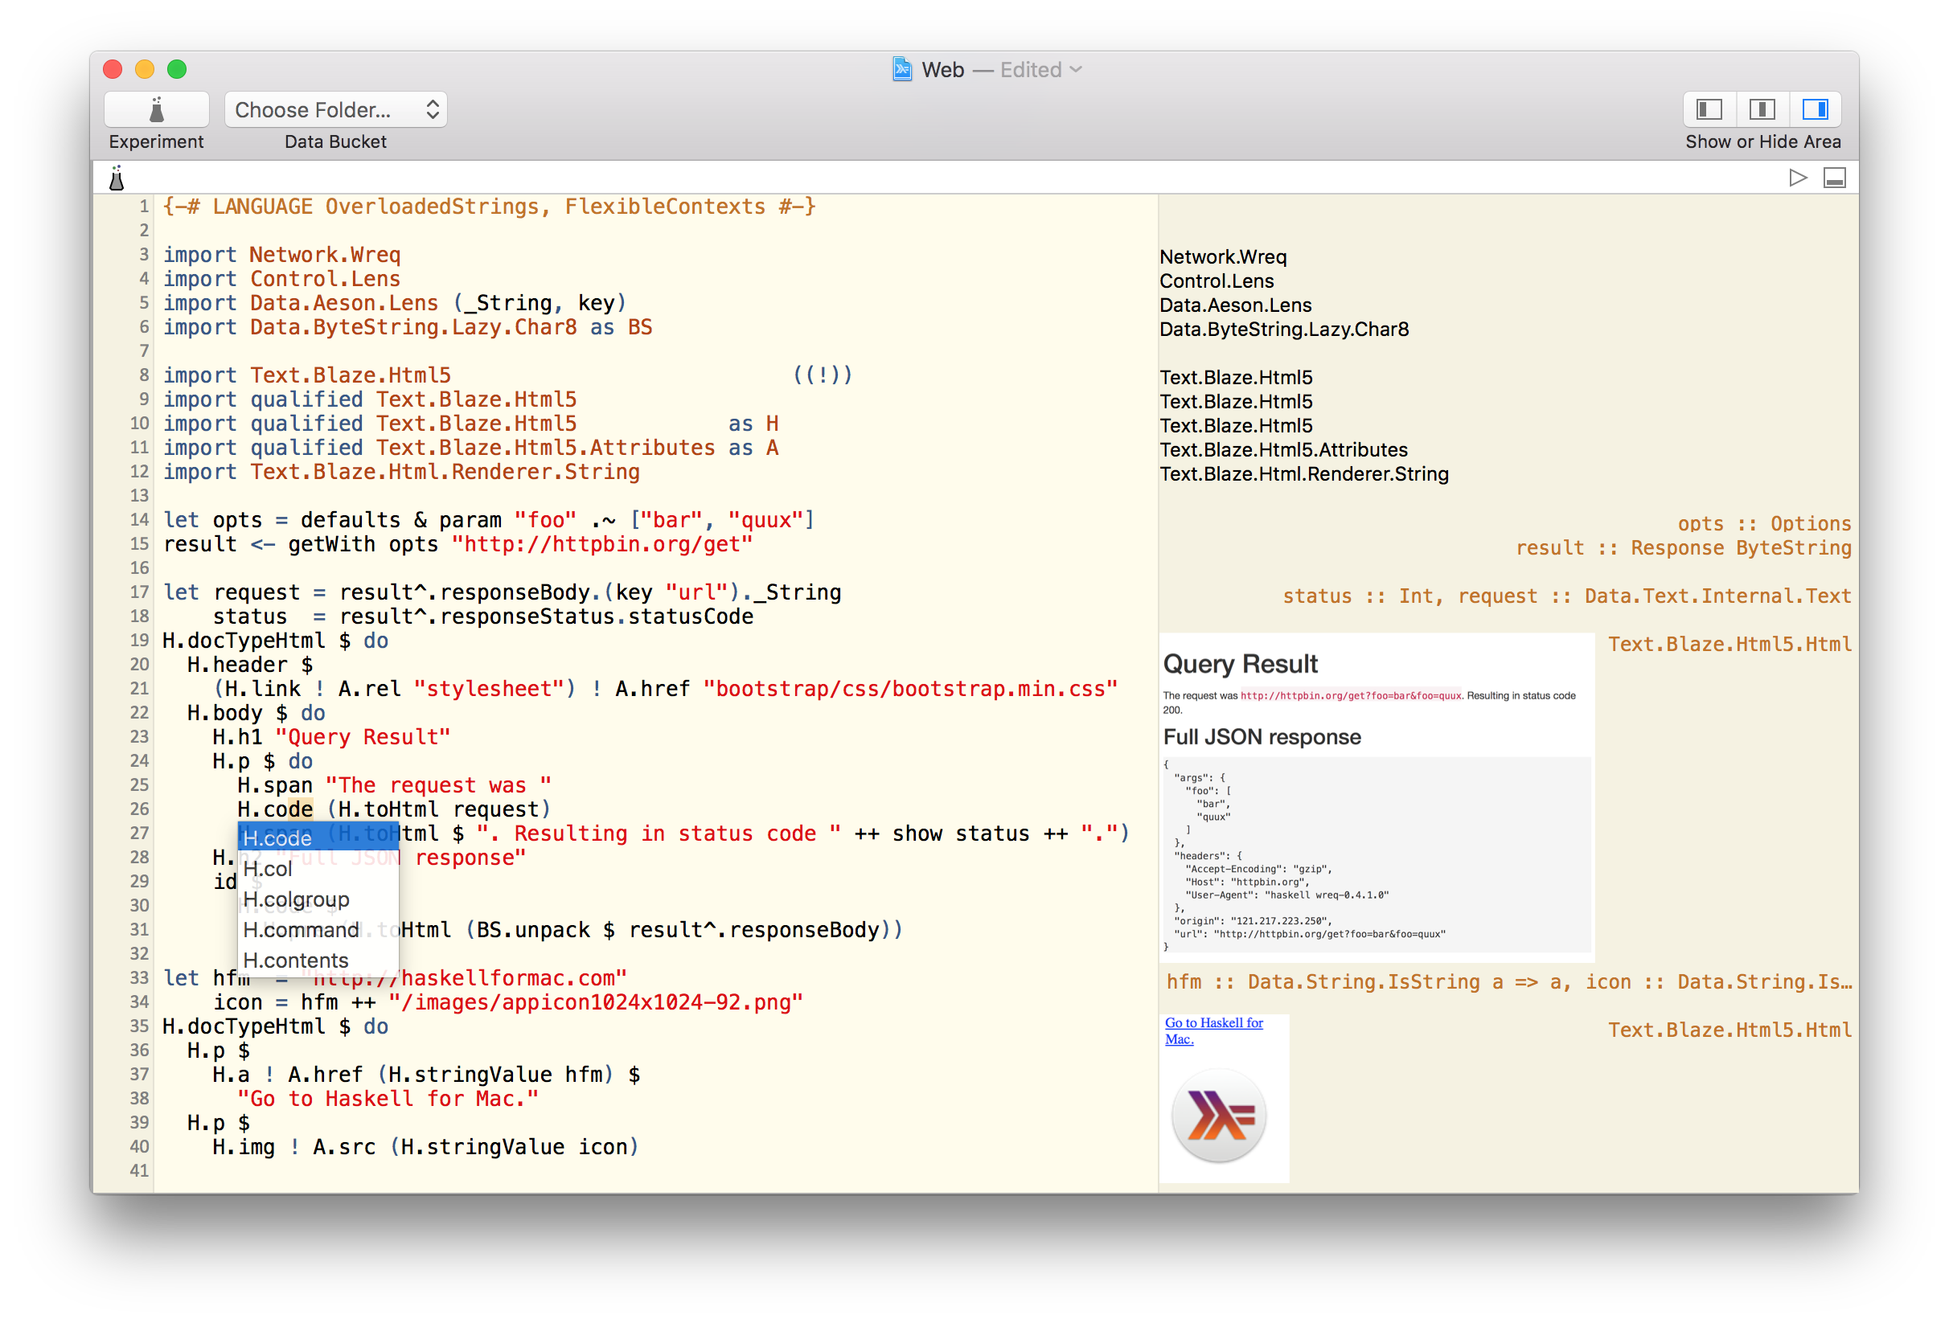Open the Choose Folder data bucket dropdown
Viewport: 1949px width, 1323px height.
[x=334, y=109]
